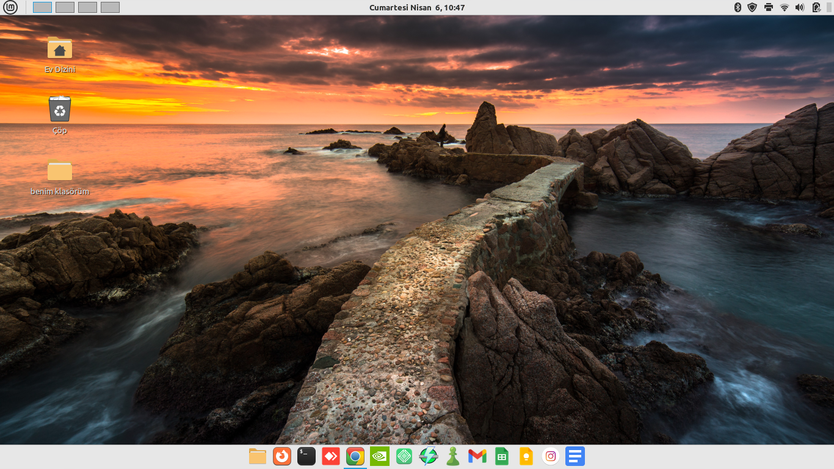Select the Çöp trash icon

[60, 110]
